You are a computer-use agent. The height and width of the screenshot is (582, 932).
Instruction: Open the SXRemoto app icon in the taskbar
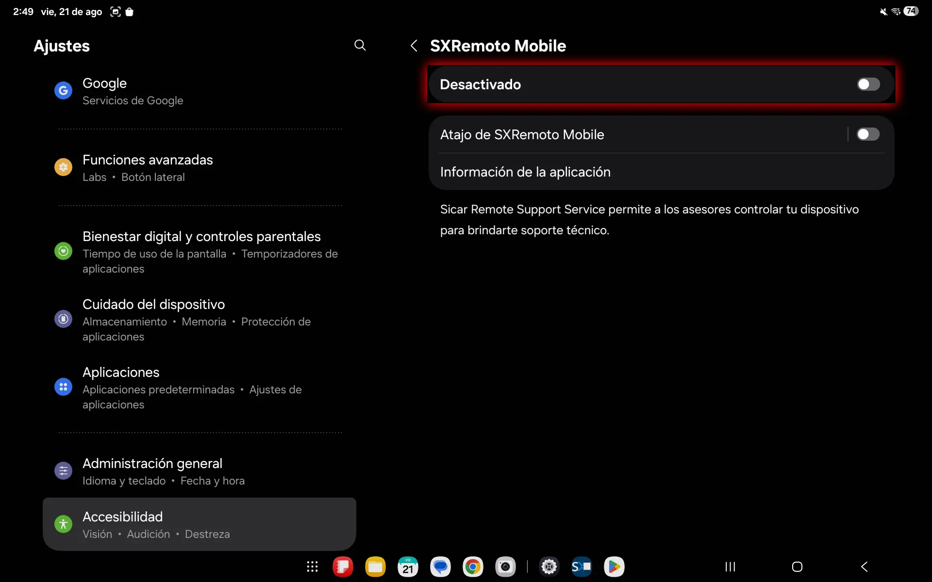click(582, 566)
